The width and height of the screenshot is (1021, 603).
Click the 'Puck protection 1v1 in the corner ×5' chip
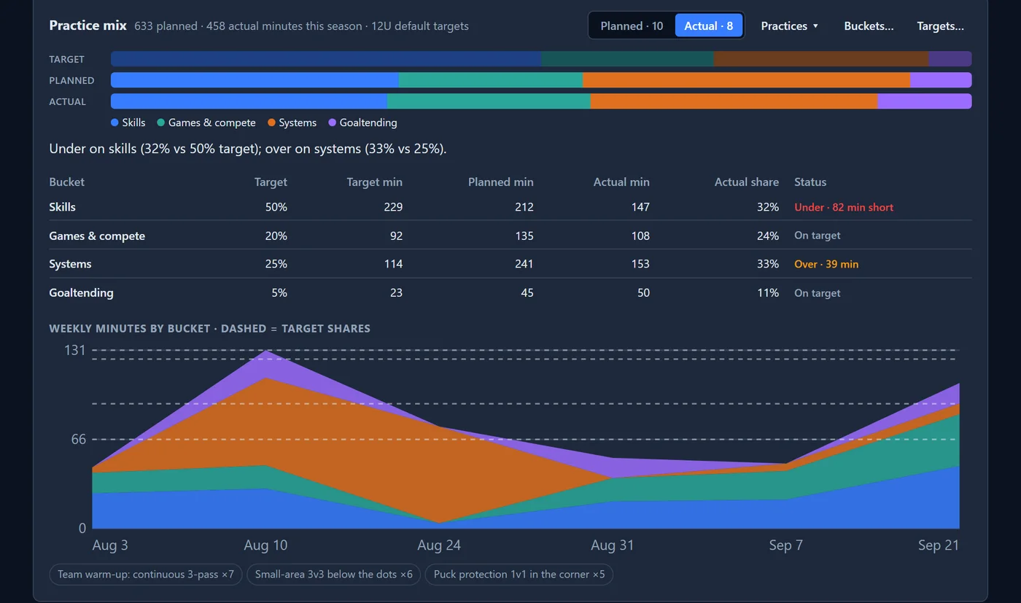pos(519,575)
